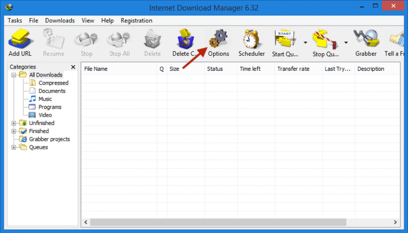
Task: Select the Video film category icon
Action: coord(32,115)
